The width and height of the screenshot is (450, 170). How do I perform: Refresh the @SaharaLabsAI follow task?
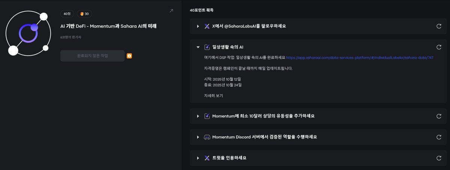click(x=439, y=26)
